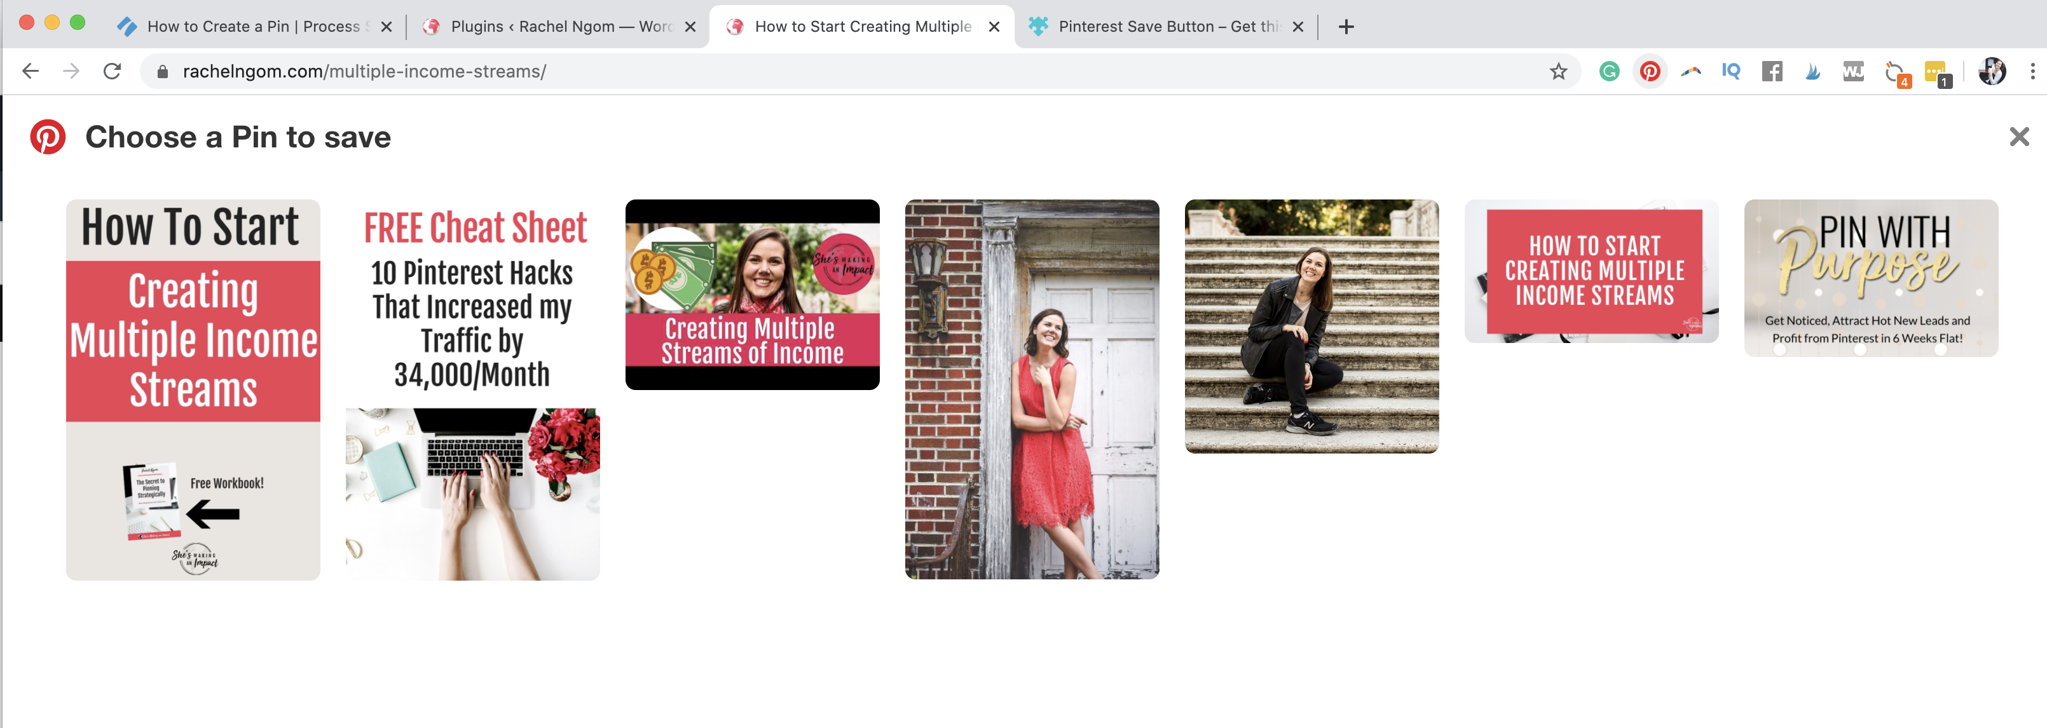
Task: Bookmark this page via the star icon
Action: pos(1559,71)
